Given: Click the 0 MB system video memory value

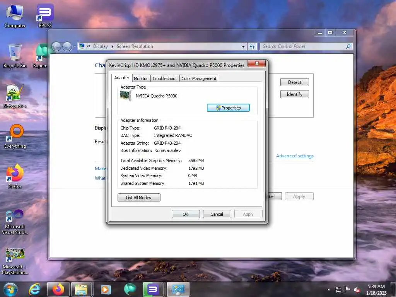Looking at the screenshot, I should tap(193, 176).
